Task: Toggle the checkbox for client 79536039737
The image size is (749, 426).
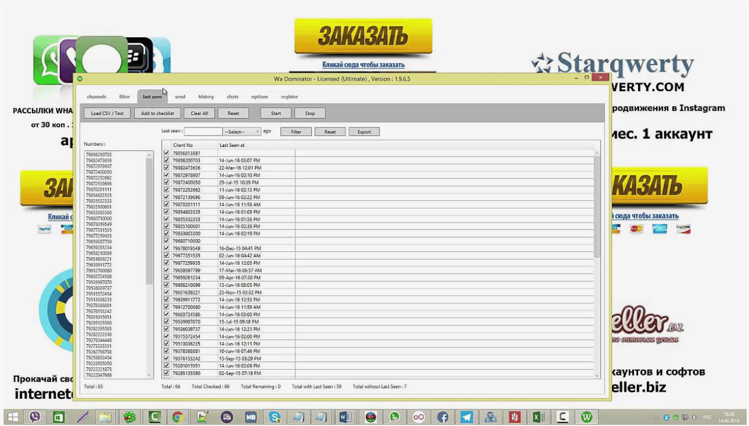Action: (167, 329)
